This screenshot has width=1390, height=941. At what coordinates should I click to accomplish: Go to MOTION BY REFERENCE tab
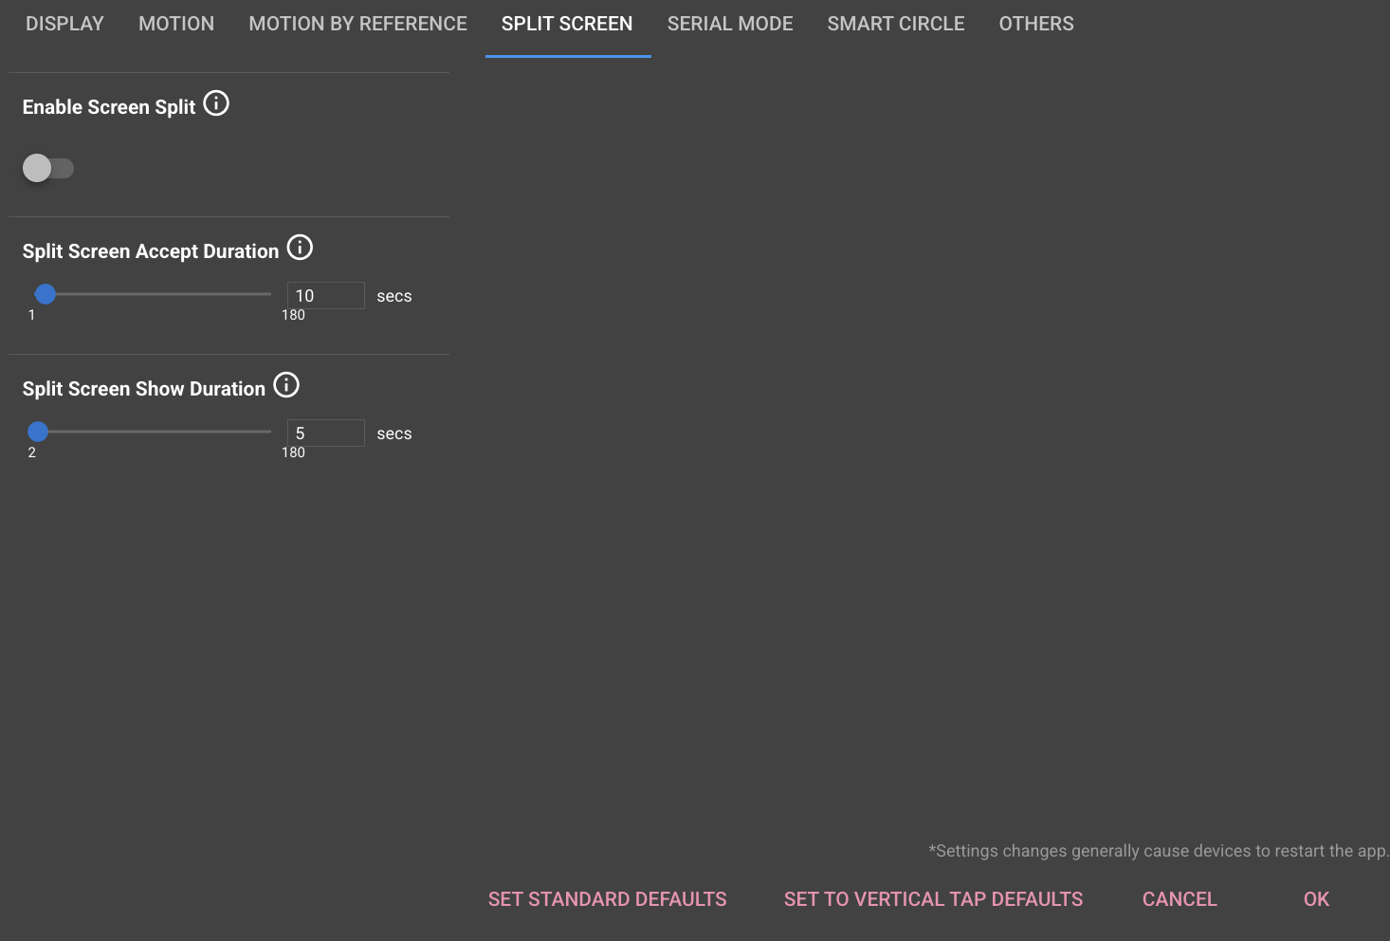coord(358,24)
